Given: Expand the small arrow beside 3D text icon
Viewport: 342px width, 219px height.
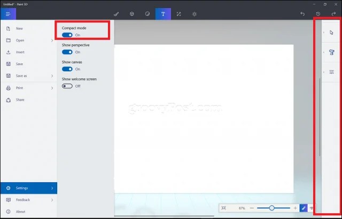Looking at the screenshot, I should click(324, 52).
